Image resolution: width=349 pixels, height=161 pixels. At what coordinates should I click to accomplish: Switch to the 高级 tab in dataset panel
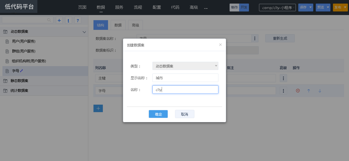pyautogui.click(x=135, y=25)
